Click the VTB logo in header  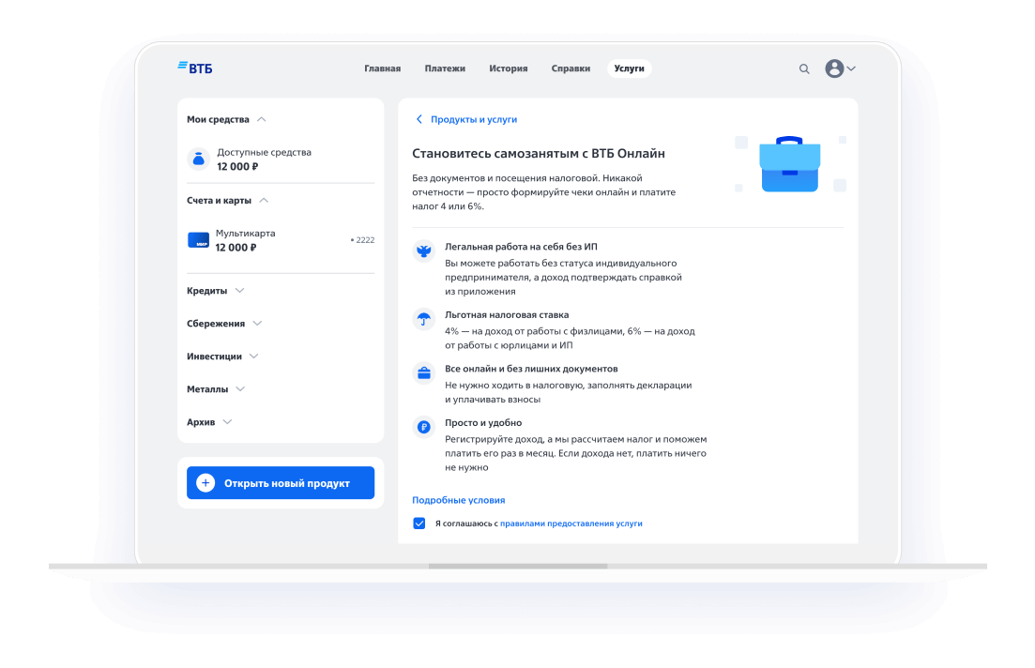click(x=194, y=68)
